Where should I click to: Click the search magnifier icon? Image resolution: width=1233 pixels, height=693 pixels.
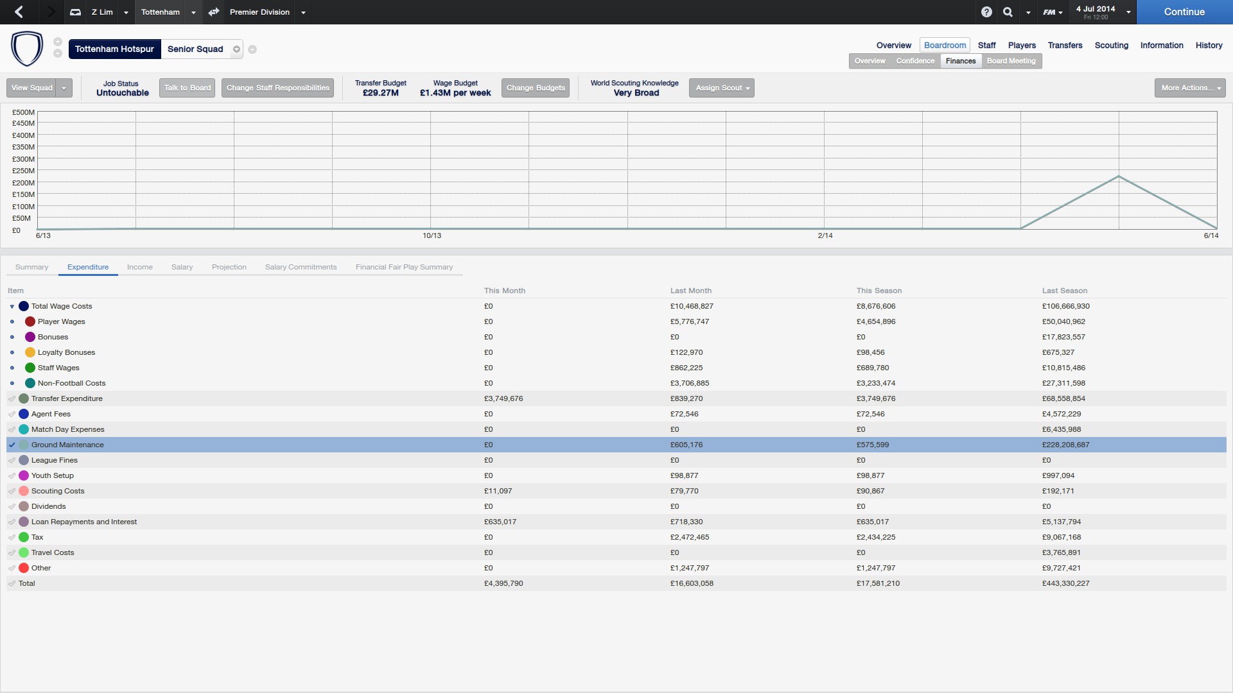click(x=1008, y=12)
